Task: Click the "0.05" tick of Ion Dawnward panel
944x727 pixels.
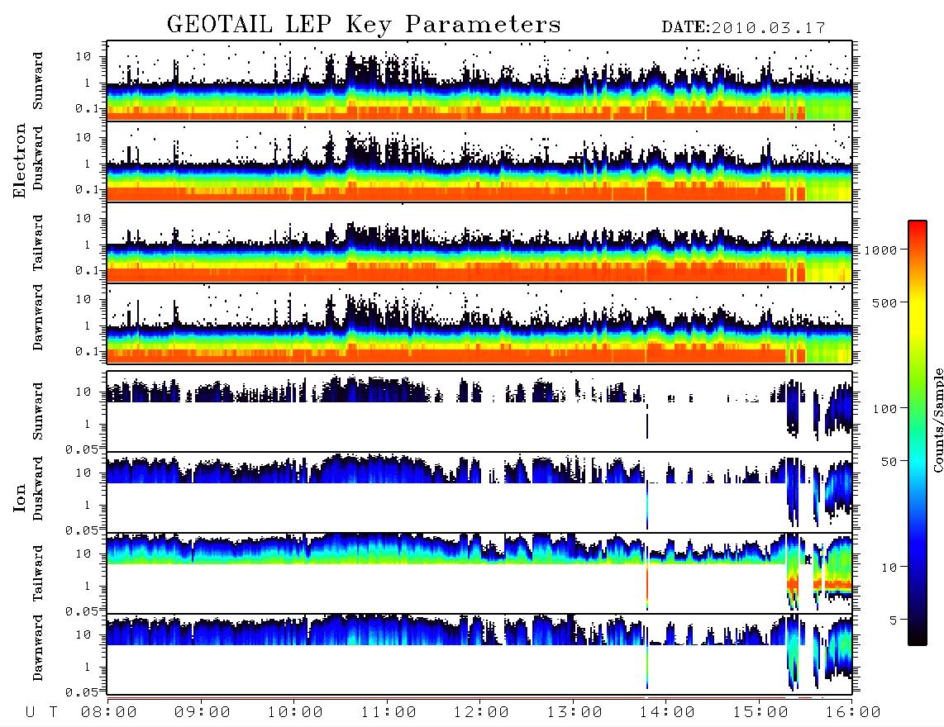Action: click(81, 692)
